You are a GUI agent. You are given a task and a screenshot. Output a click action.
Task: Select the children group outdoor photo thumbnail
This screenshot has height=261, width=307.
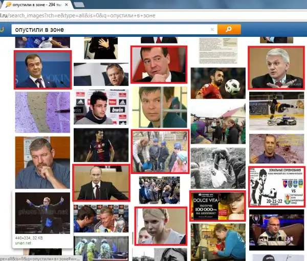coord(160,151)
